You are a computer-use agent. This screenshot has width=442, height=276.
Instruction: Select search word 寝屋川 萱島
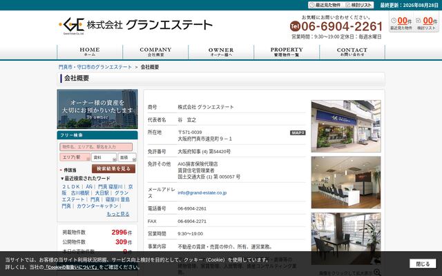[117, 199]
